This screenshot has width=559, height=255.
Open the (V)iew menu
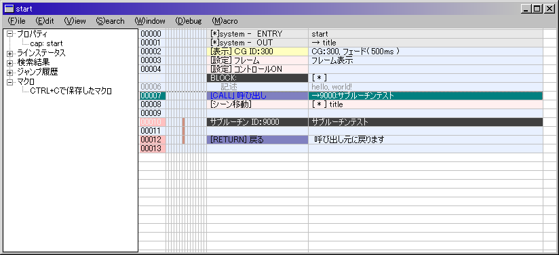(75, 21)
